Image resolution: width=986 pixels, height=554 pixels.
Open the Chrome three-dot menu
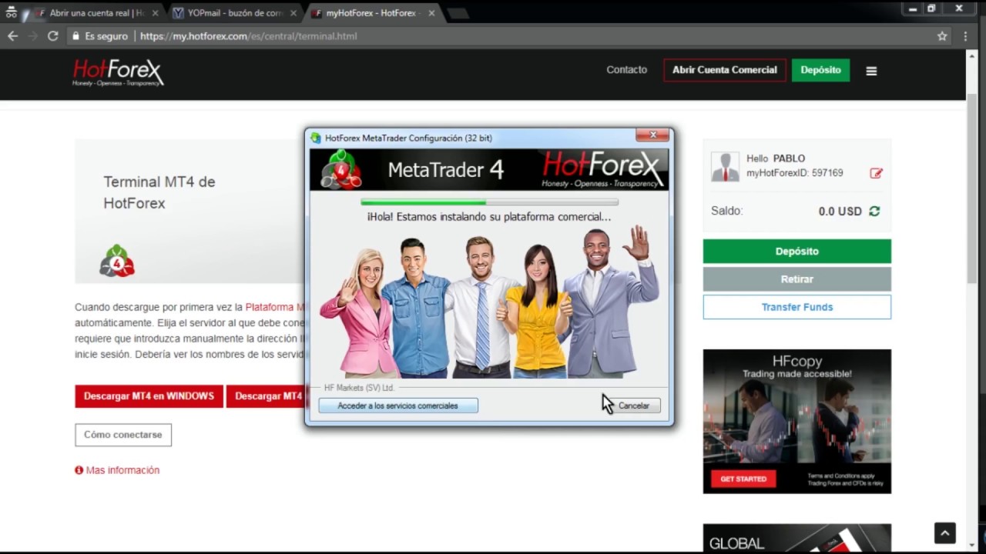point(965,36)
